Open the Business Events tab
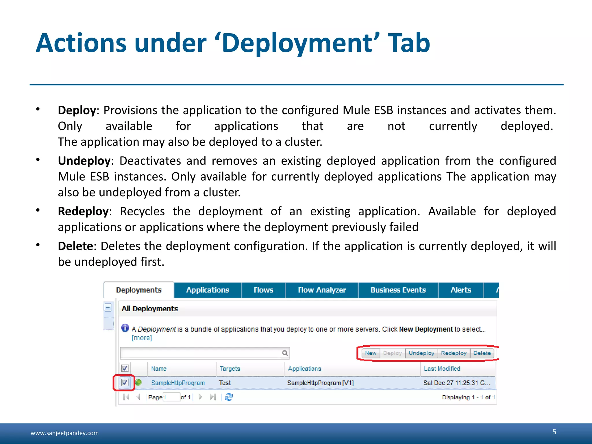Screen dimensions: 592x444 [x=398, y=290]
